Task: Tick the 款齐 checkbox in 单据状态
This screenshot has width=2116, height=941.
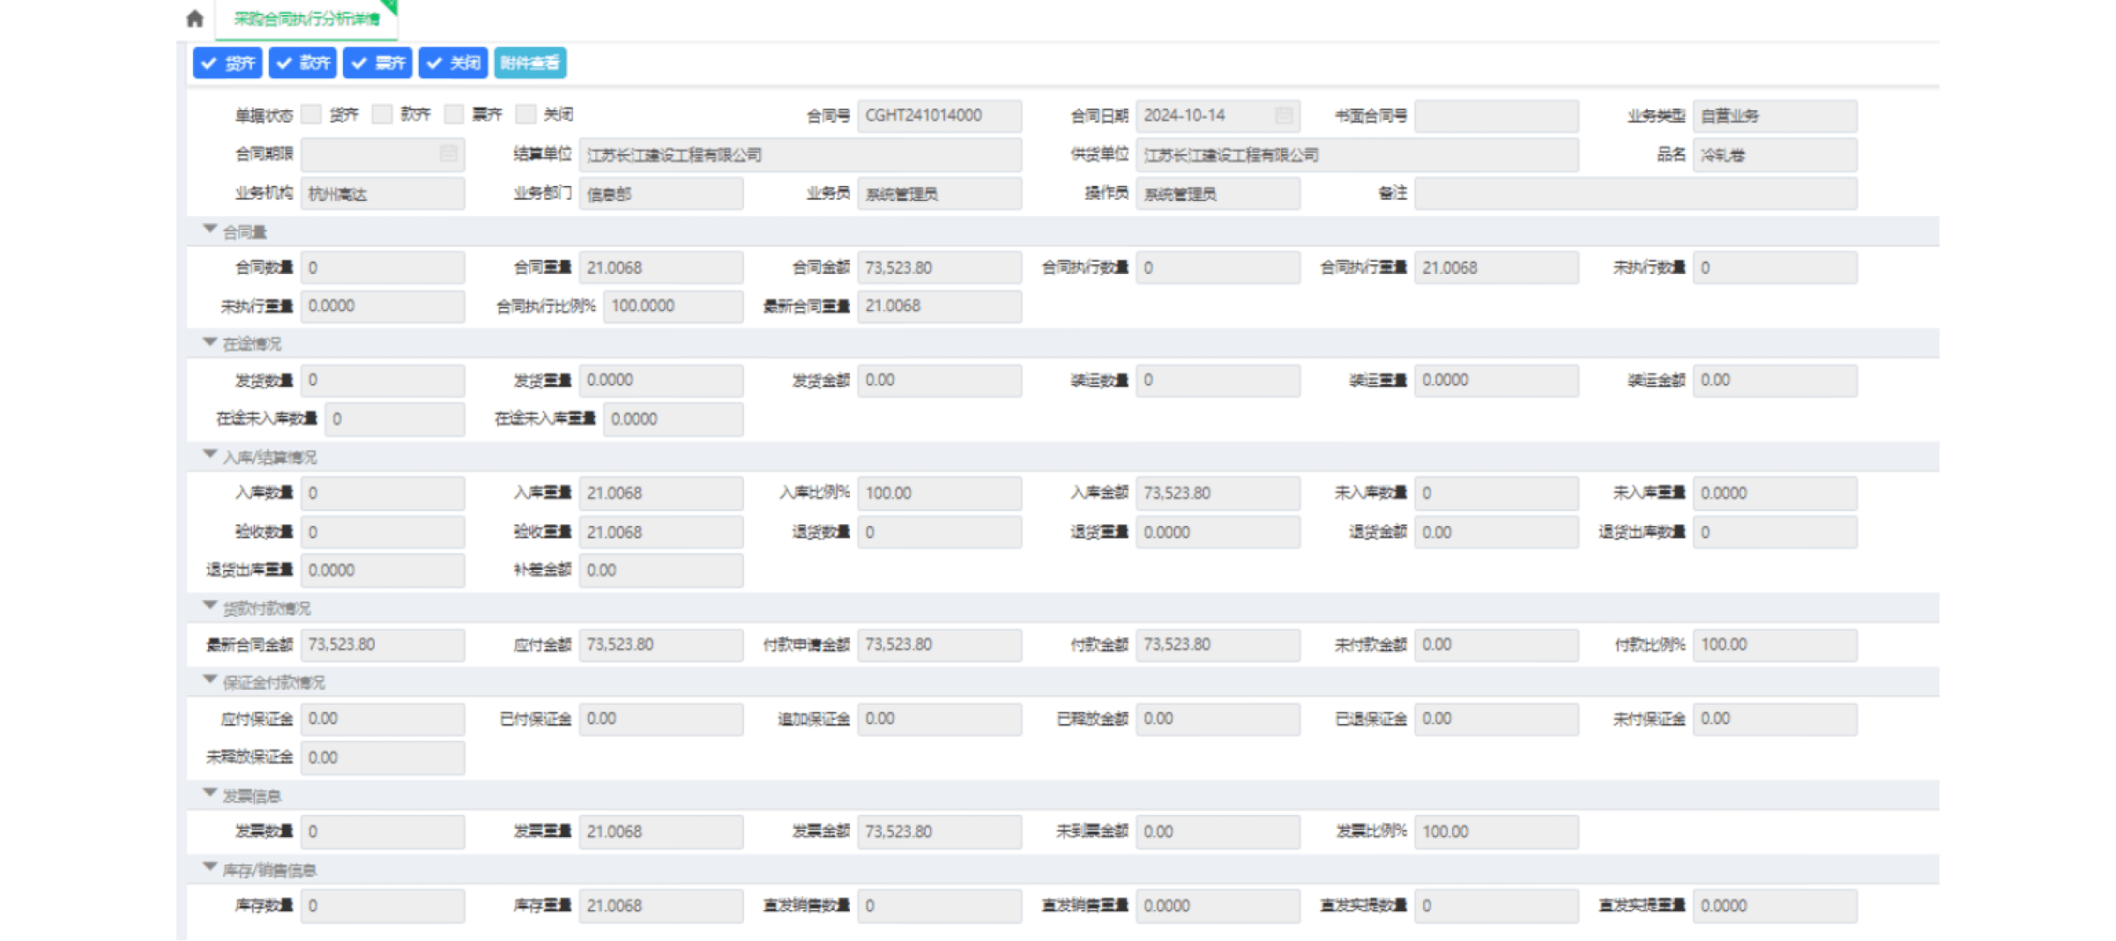Action: click(x=382, y=115)
